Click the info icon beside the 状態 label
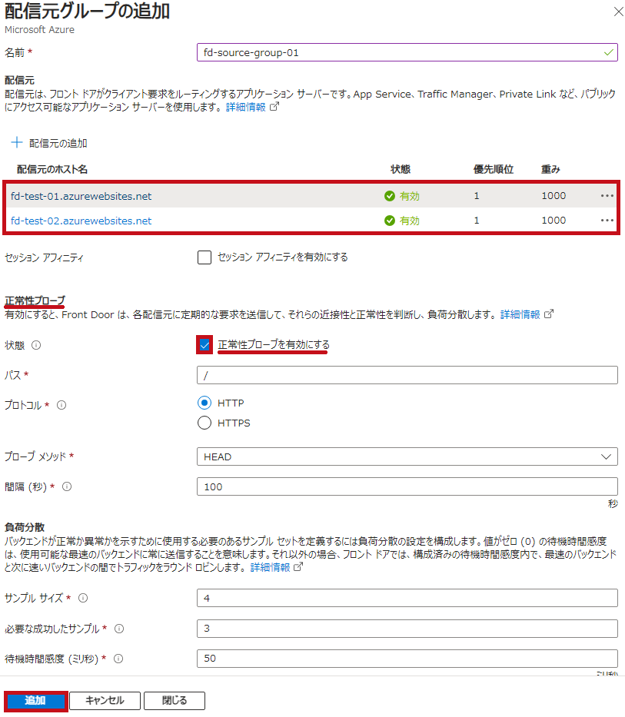The width and height of the screenshot is (625, 717). point(36,345)
